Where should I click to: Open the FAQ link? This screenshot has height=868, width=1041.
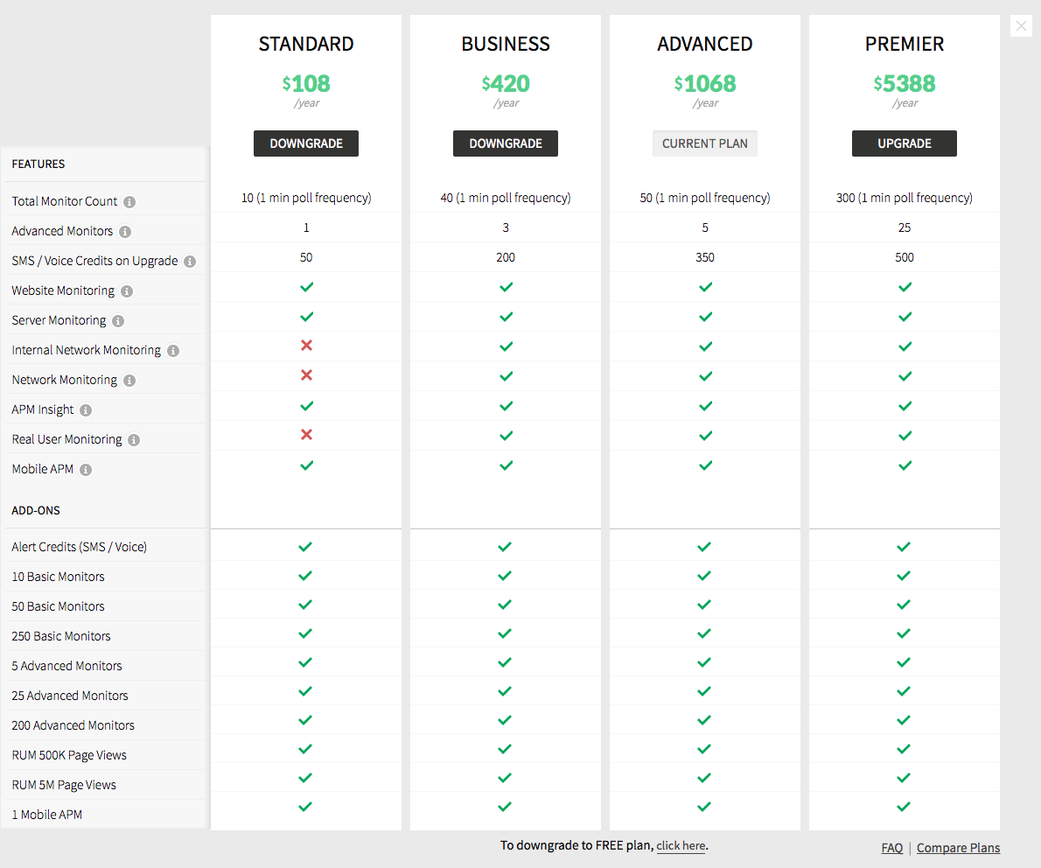point(892,848)
